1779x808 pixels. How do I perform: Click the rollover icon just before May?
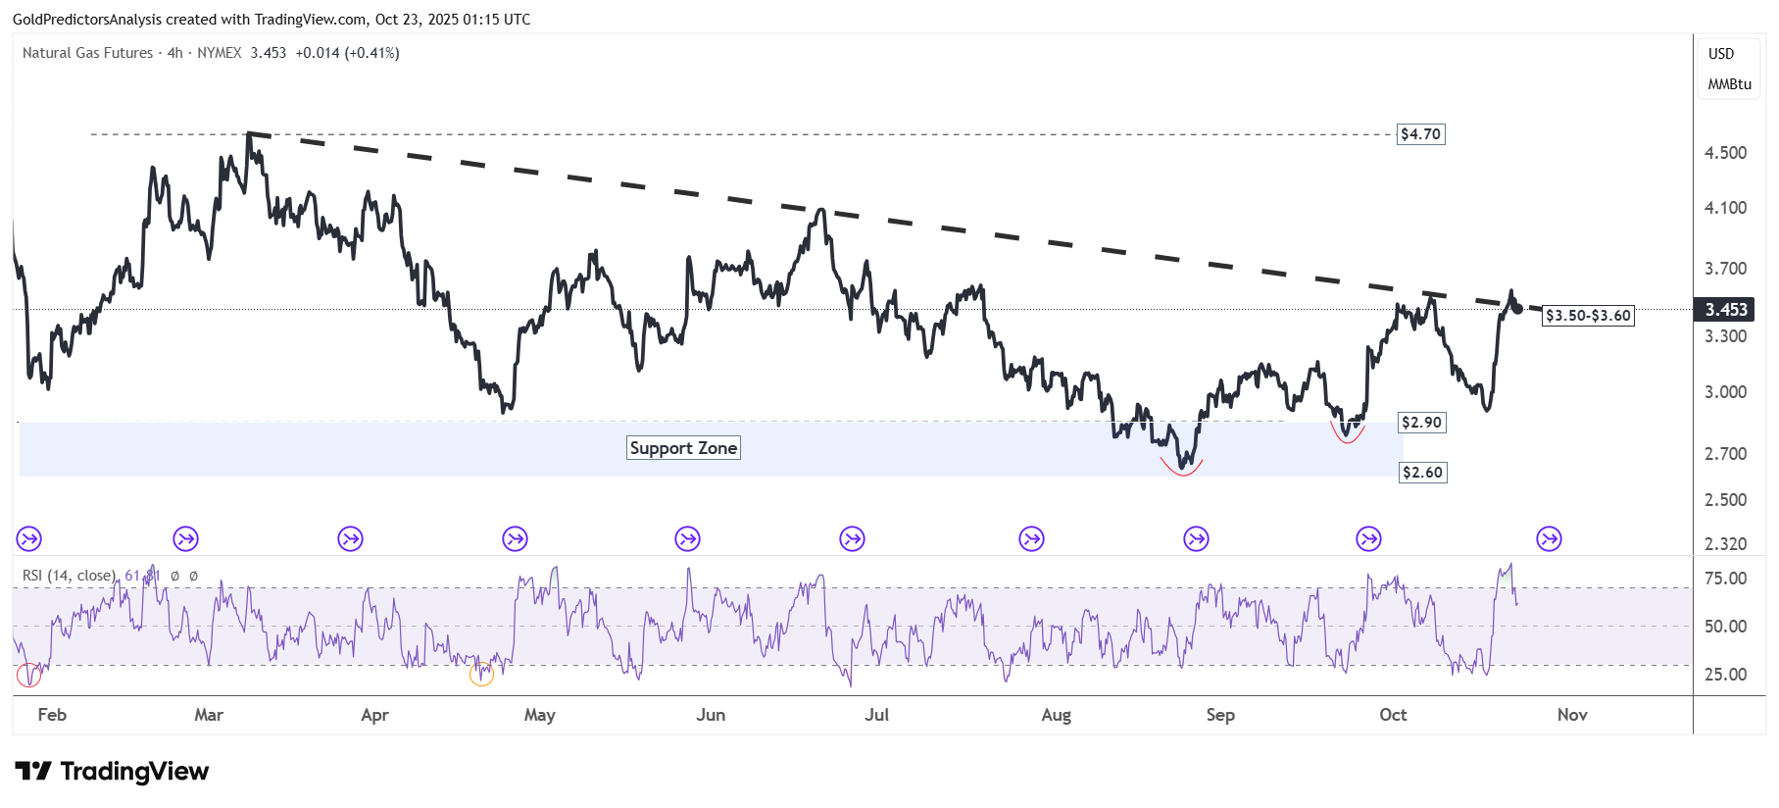point(515,538)
